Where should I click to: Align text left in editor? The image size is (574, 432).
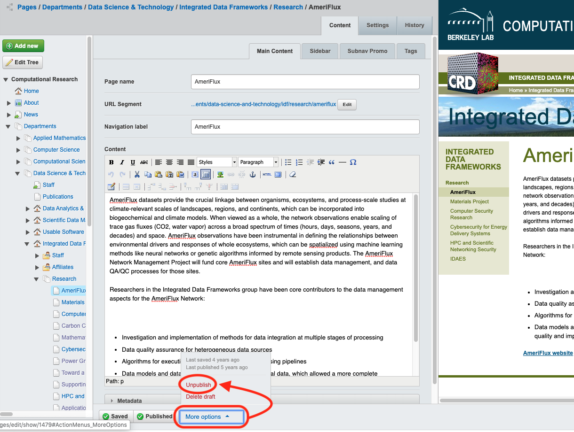point(159,162)
